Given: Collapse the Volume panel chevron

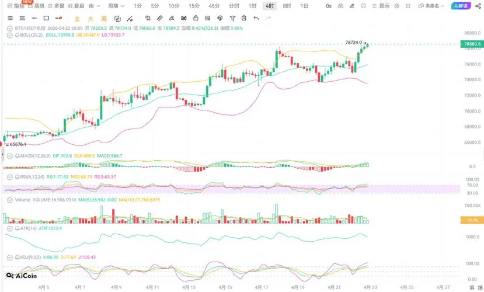Looking at the screenshot, I should pos(9,200).
